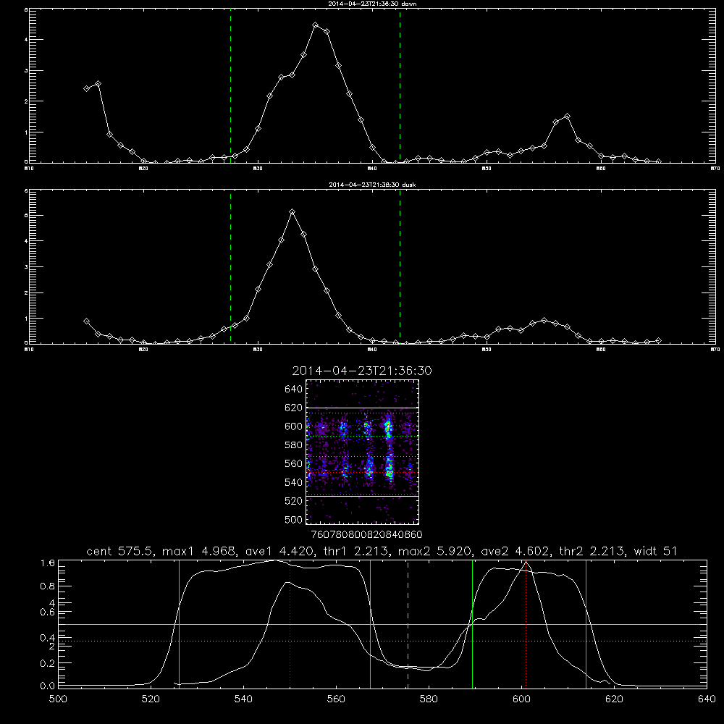
Task: Click the x-axis label 500 of the bottom plot
Action: [x=58, y=699]
